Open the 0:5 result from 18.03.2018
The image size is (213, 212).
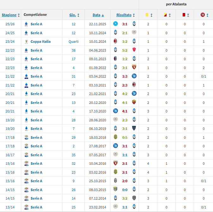pyautogui.click(x=125, y=138)
